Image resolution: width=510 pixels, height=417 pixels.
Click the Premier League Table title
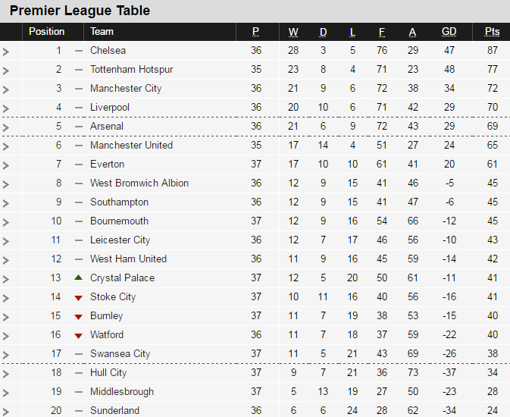[x=80, y=11]
